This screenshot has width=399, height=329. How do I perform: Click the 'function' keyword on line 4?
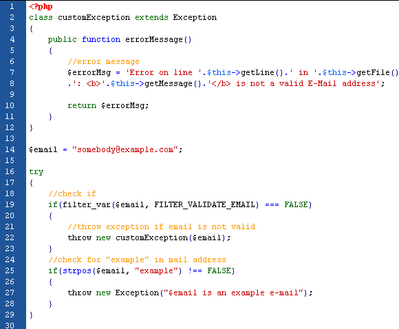tap(101, 39)
